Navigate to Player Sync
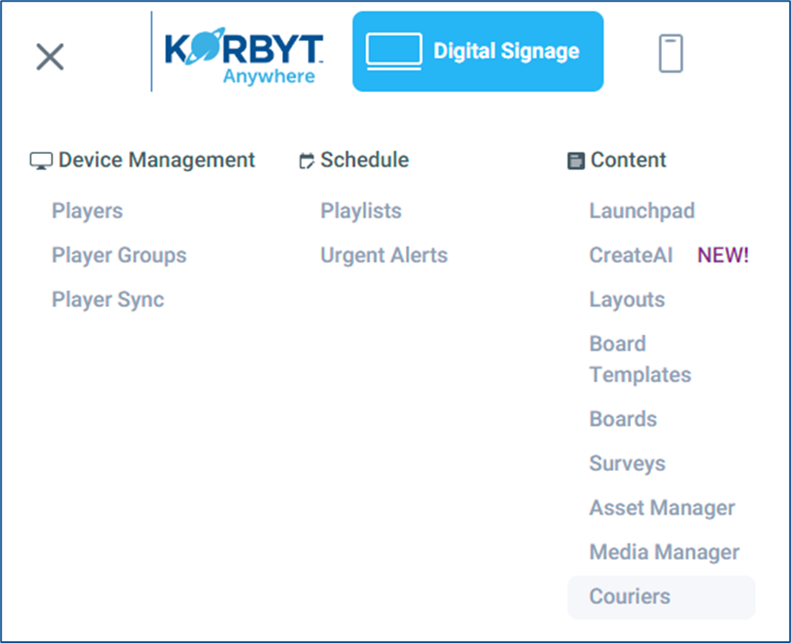 [x=108, y=299]
